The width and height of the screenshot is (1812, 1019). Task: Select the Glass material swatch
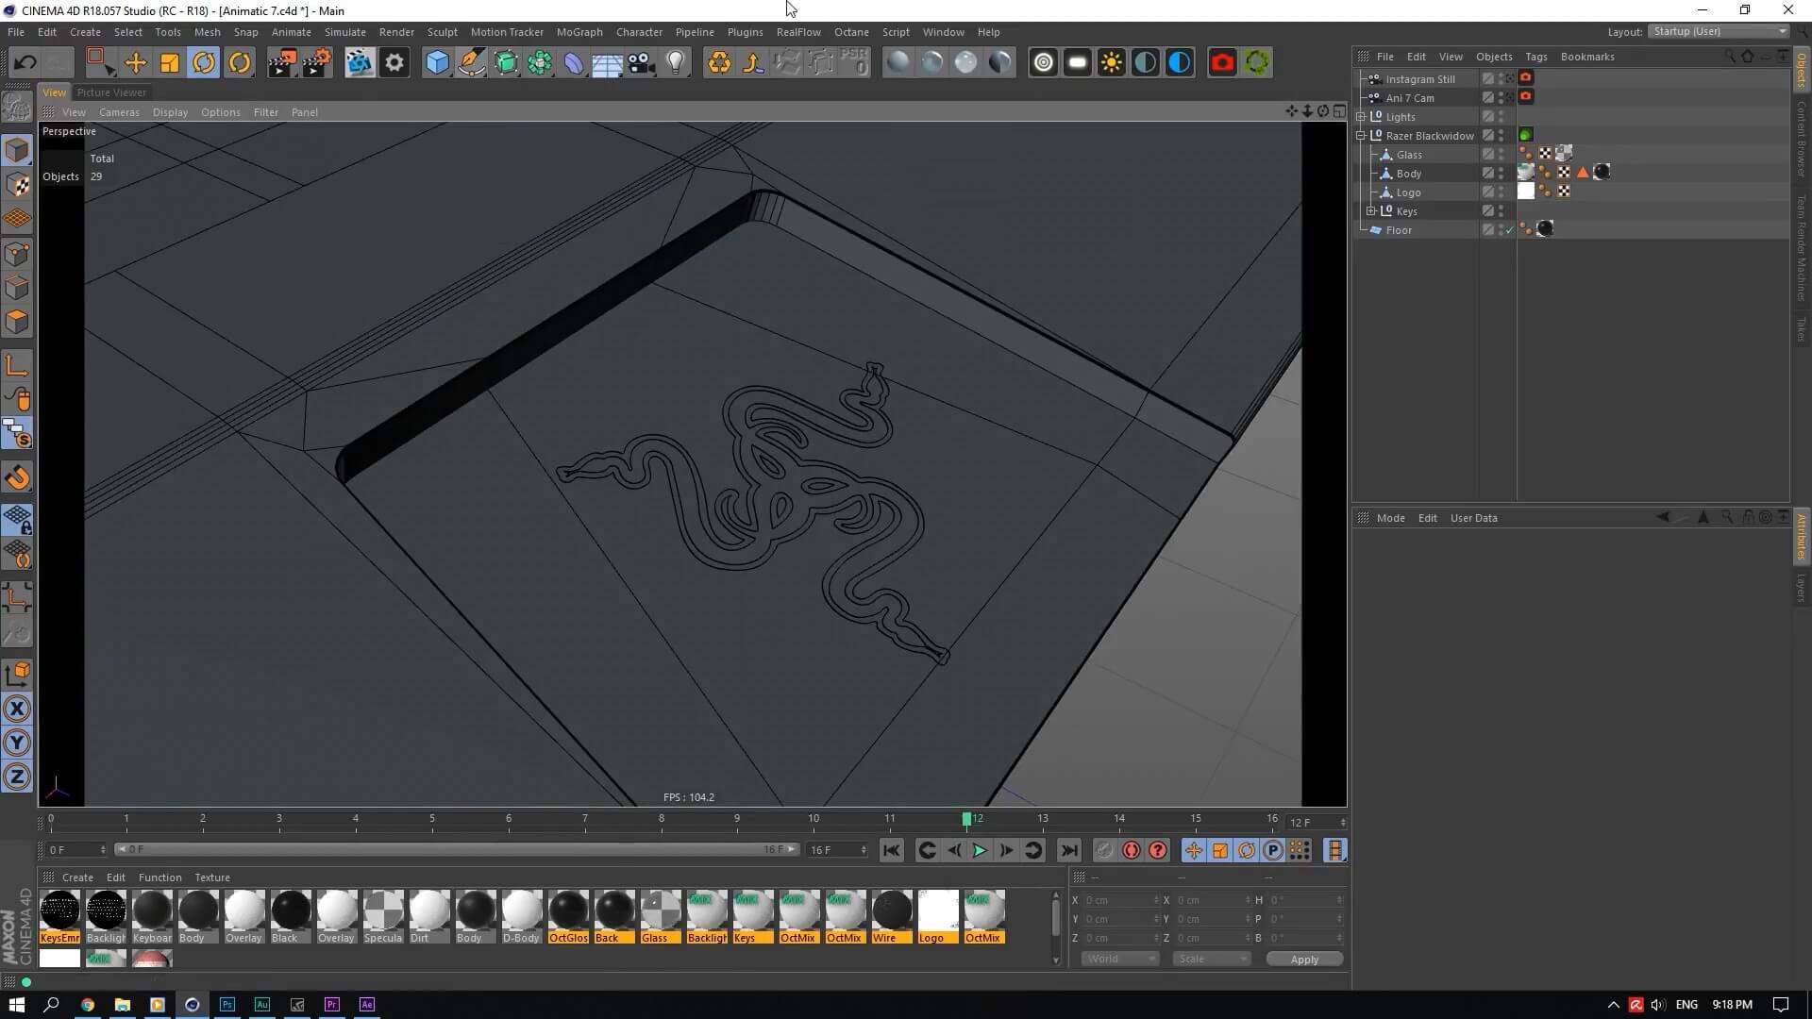[x=660, y=911]
